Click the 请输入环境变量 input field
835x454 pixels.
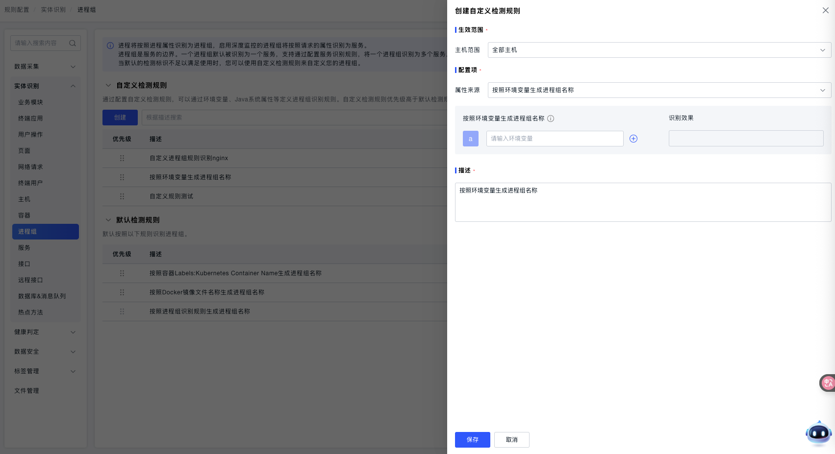(x=555, y=139)
